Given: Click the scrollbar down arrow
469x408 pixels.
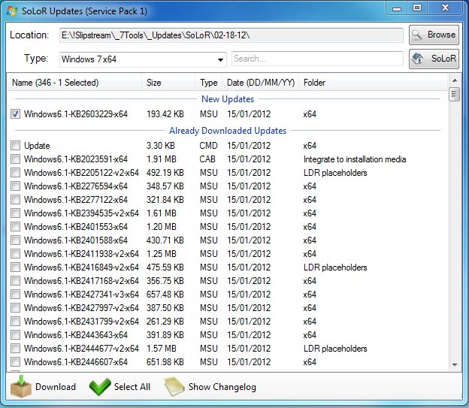Looking at the screenshot, I should [455, 364].
